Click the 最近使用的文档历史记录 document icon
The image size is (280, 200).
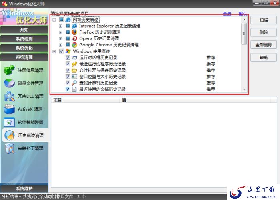click(x=74, y=89)
